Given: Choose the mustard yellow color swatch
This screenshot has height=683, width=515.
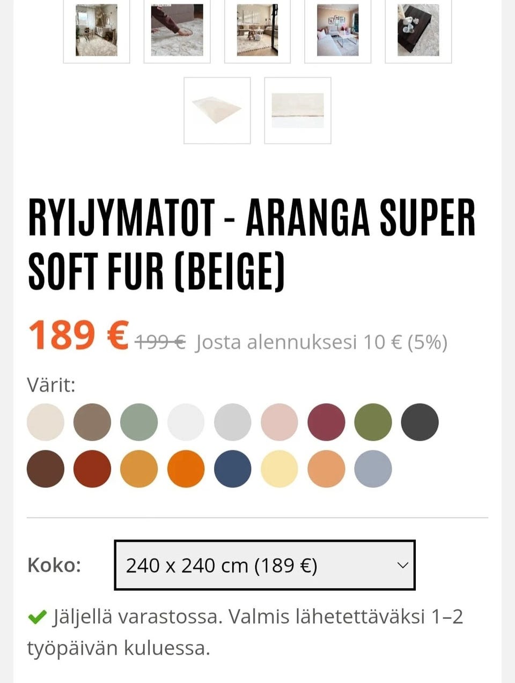Looking at the screenshot, I should point(139,469).
